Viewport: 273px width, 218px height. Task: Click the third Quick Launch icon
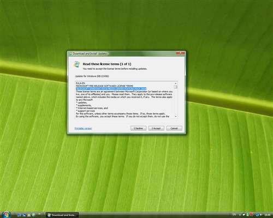(x=29, y=215)
